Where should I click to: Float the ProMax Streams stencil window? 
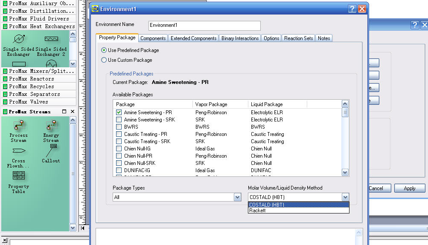tap(64, 112)
